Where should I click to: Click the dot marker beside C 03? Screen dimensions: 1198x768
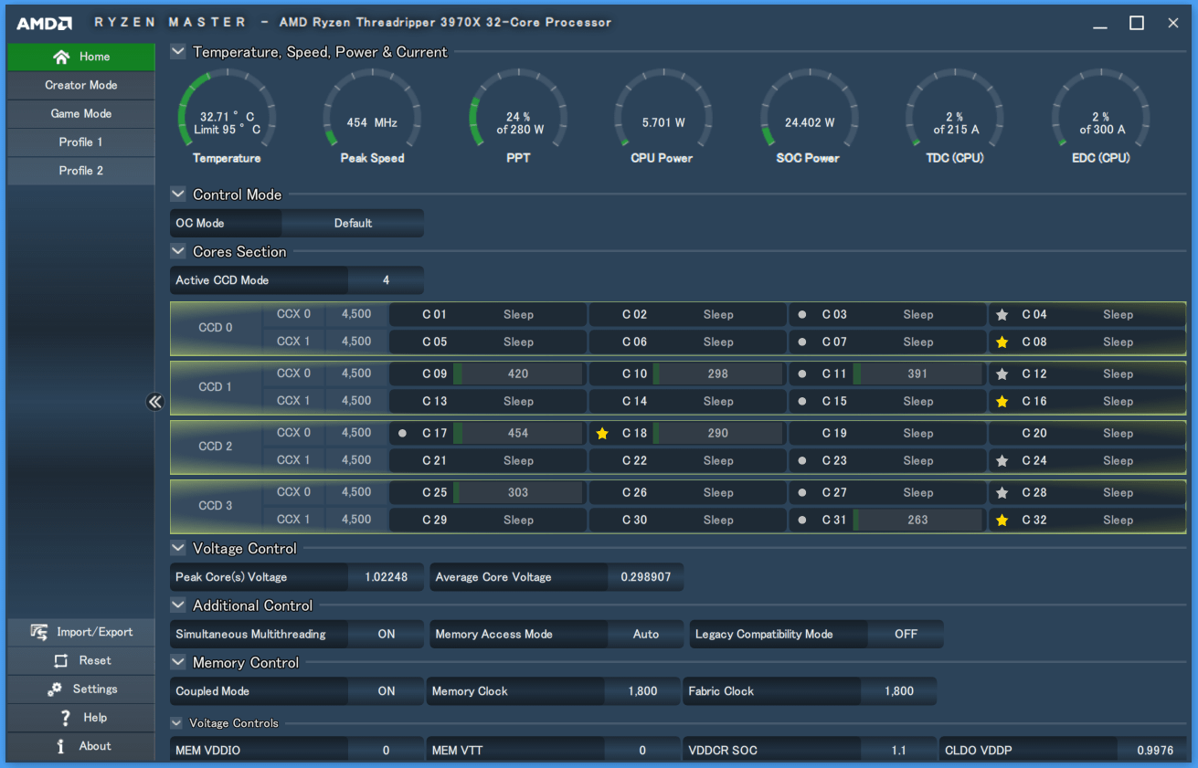pos(802,315)
